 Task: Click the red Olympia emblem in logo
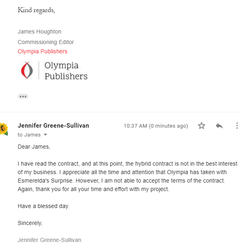tap(27, 70)
